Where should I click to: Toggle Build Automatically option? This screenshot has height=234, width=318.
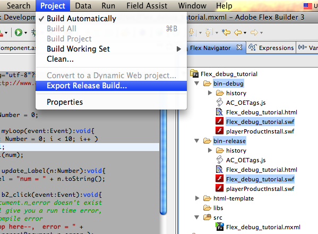pyautogui.click(x=111, y=19)
